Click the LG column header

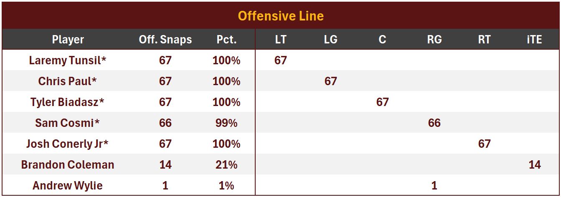pos(330,40)
